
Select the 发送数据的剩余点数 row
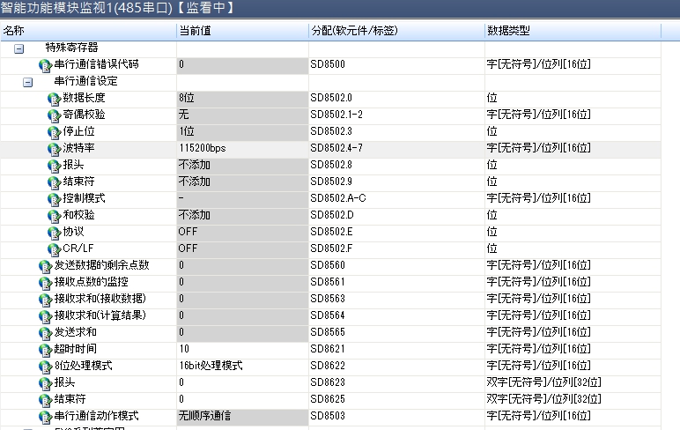point(101,266)
